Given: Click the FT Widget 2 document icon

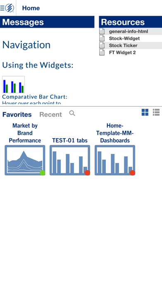Looking at the screenshot, I should [x=102, y=52].
